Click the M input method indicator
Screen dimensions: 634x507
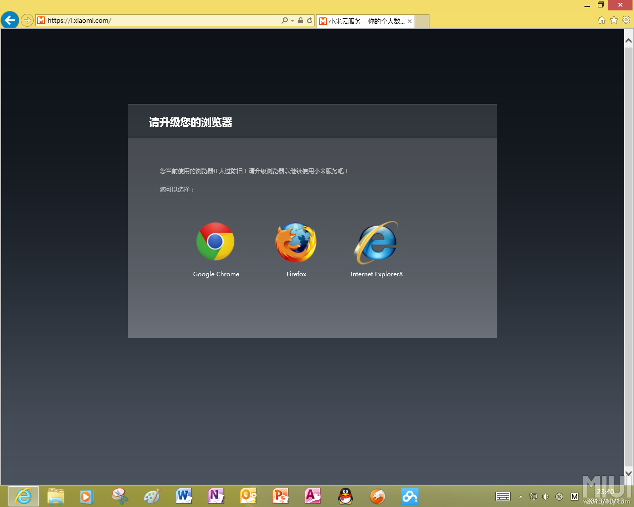[x=575, y=497]
